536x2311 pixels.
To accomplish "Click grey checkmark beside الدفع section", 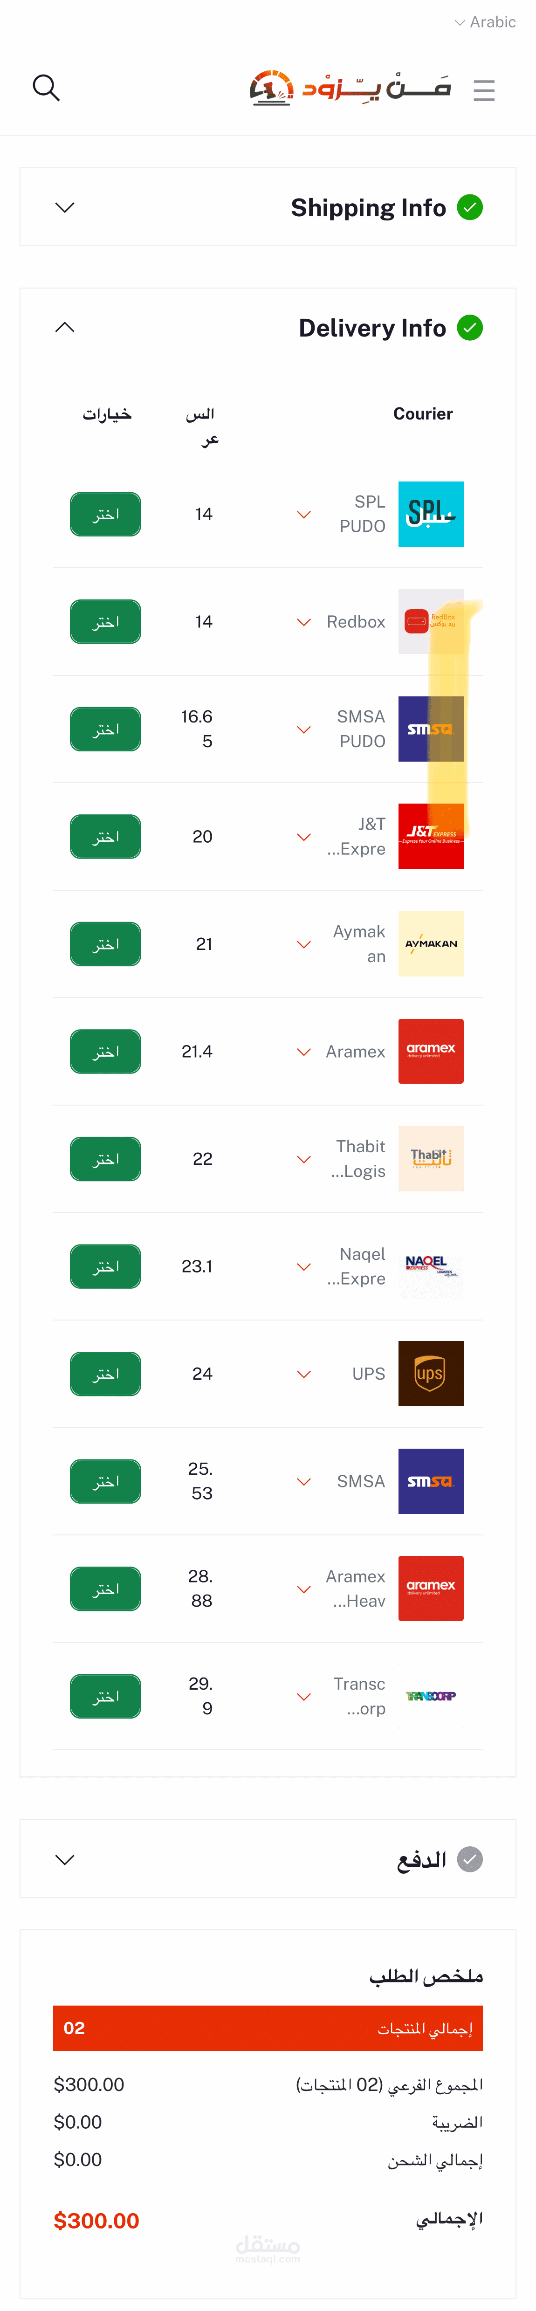I will point(469,1860).
